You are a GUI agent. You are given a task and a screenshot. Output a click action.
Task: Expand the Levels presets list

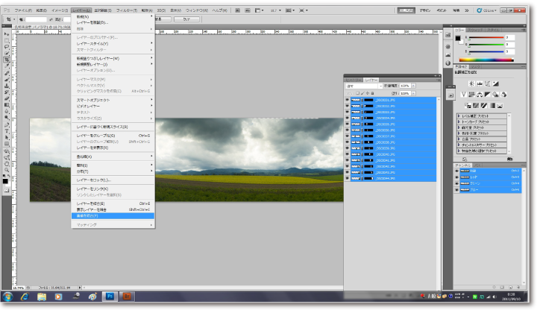click(x=459, y=117)
